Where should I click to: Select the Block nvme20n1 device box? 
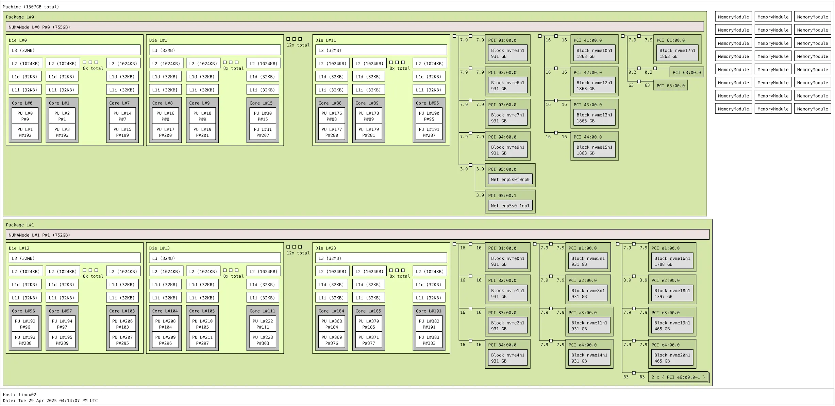point(672,358)
